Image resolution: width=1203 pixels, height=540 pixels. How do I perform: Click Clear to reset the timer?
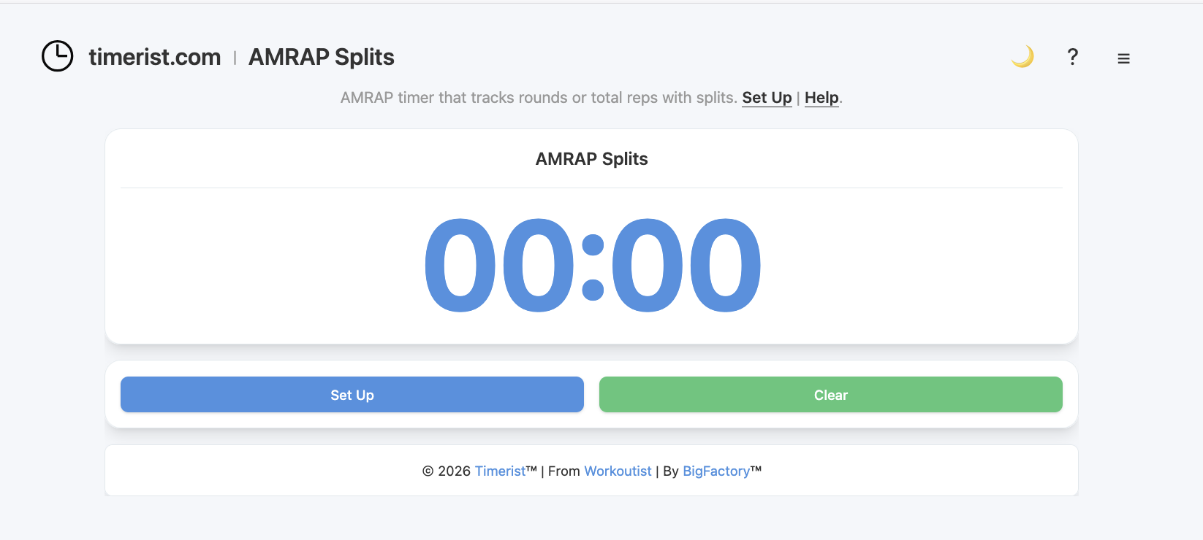(830, 395)
